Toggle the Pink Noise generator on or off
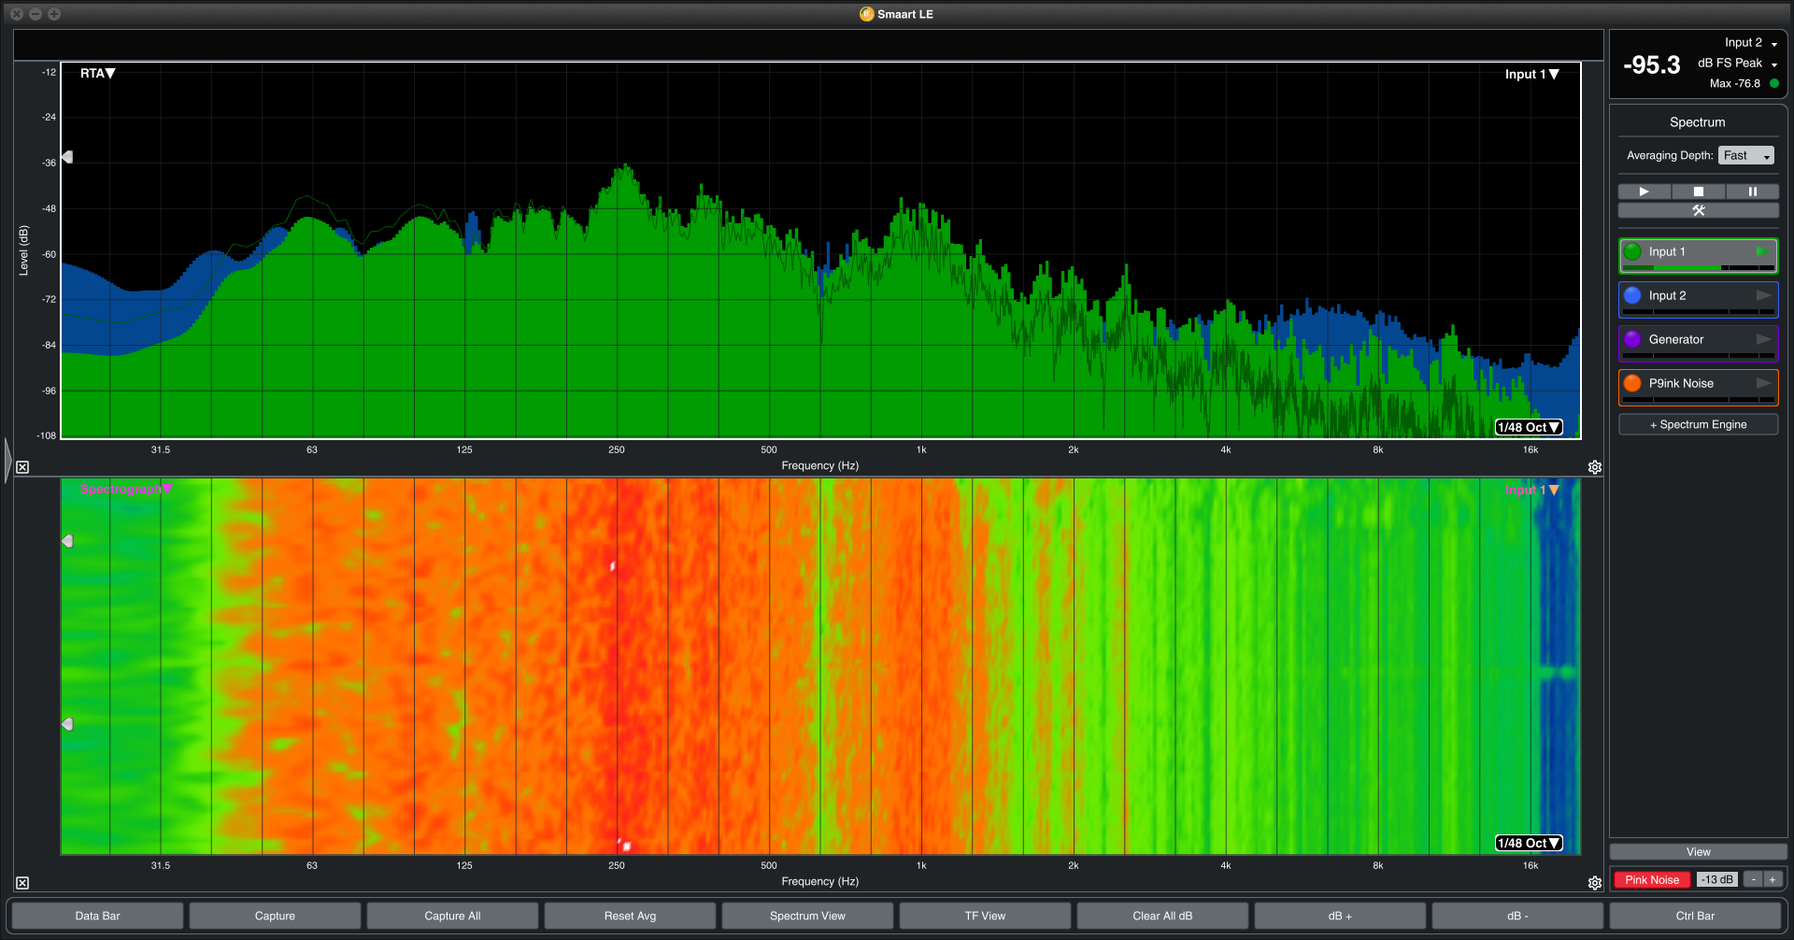The image size is (1794, 940). 1652,880
